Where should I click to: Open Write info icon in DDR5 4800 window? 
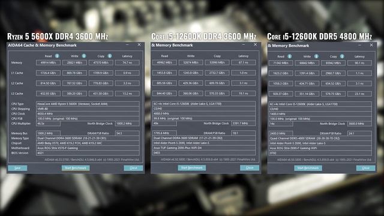pos(316,56)
